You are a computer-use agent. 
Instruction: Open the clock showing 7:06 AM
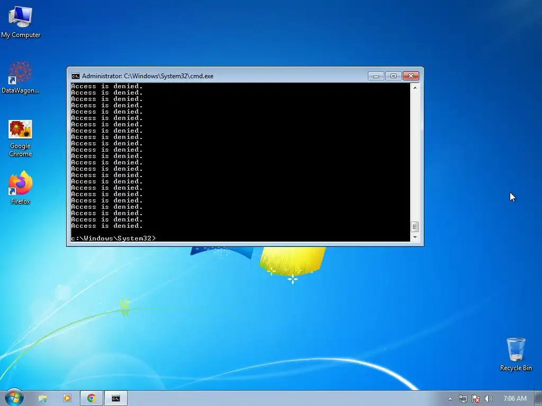click(x=514, y=399)
